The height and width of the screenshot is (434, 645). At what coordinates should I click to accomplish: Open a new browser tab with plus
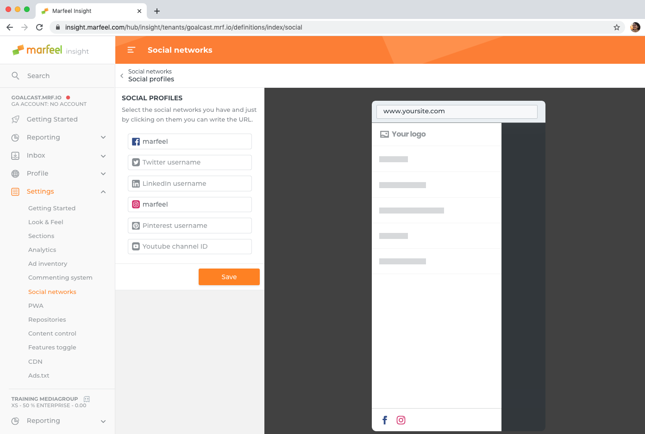[157, 11]
